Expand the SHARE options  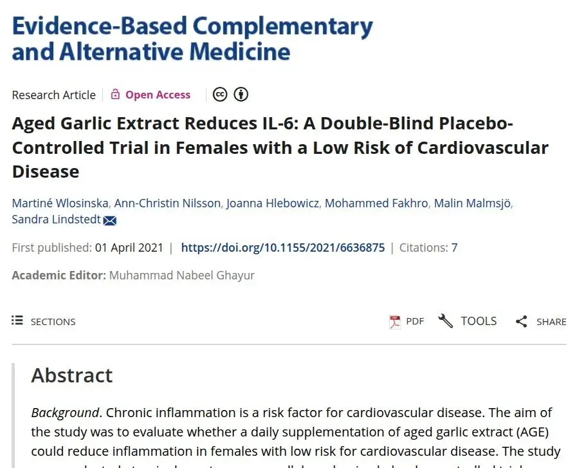click(541, 321)
